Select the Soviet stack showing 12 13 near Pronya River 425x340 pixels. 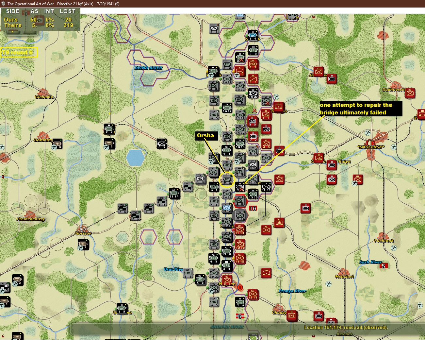[x=253, y=295]
